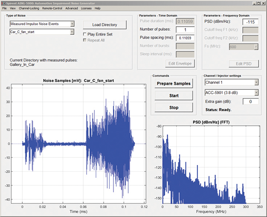Click the Load Directory button
The height and width of the screenshot is (217, 267).
point(105,24)
